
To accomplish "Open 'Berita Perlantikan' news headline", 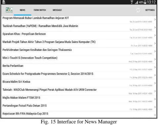I will 13,66.
